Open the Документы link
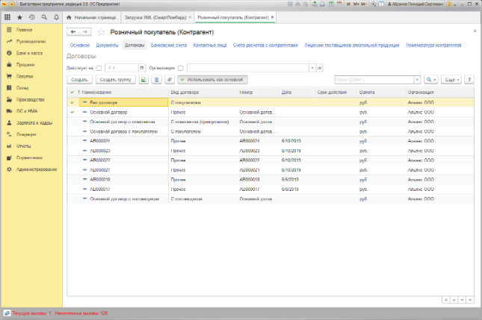 click(107, 45)
